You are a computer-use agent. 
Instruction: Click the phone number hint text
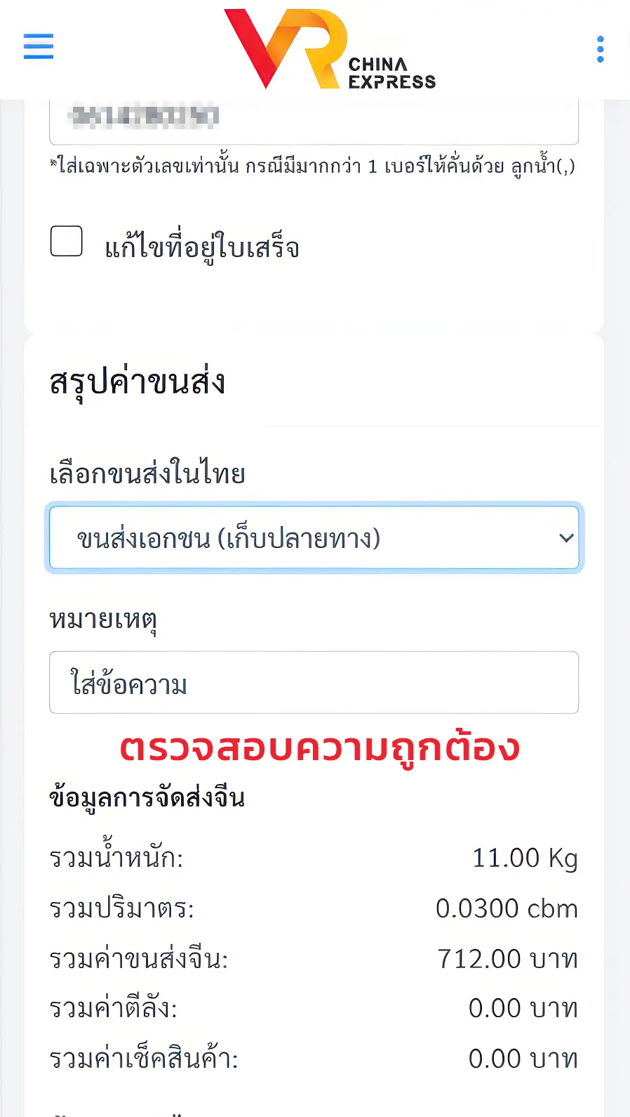tap(313, 166)
